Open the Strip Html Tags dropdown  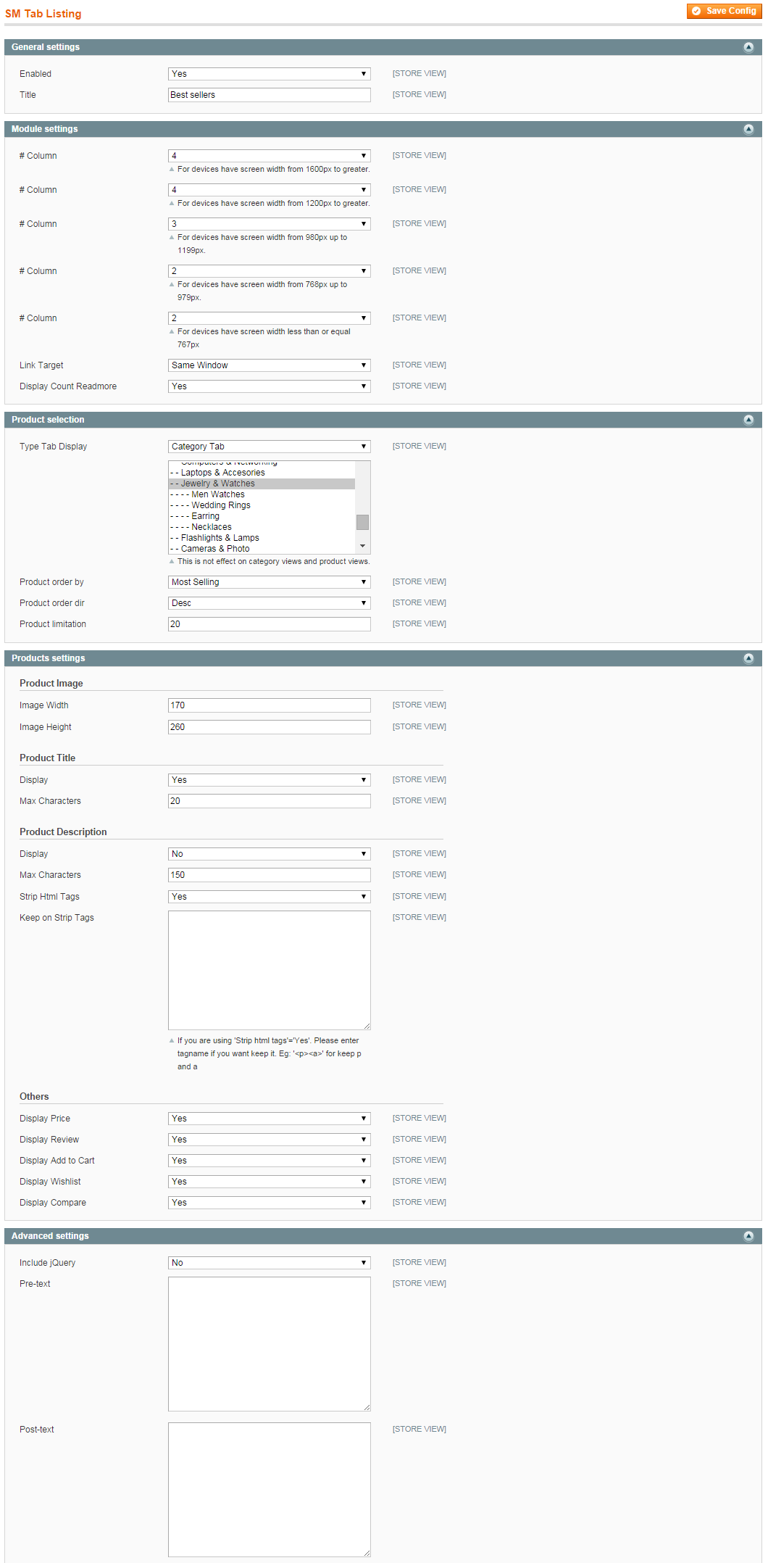270,897
